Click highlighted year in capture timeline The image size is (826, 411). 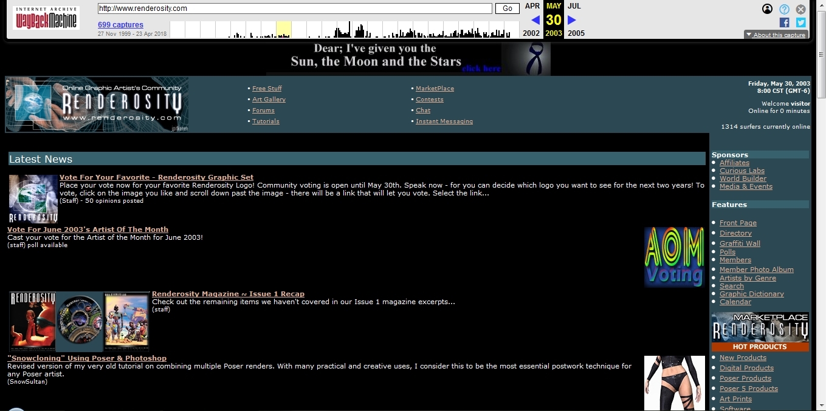[x=283, y=29]
